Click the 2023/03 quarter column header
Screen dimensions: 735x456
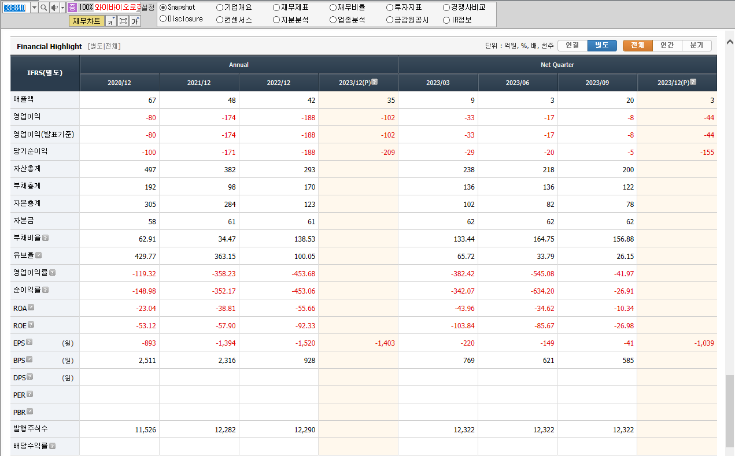point(438,83)
